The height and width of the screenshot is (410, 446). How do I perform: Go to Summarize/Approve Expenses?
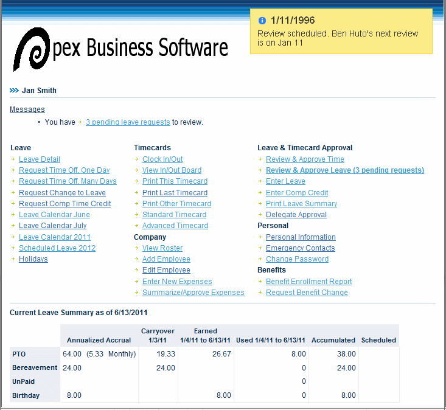(x=193, y=293)
